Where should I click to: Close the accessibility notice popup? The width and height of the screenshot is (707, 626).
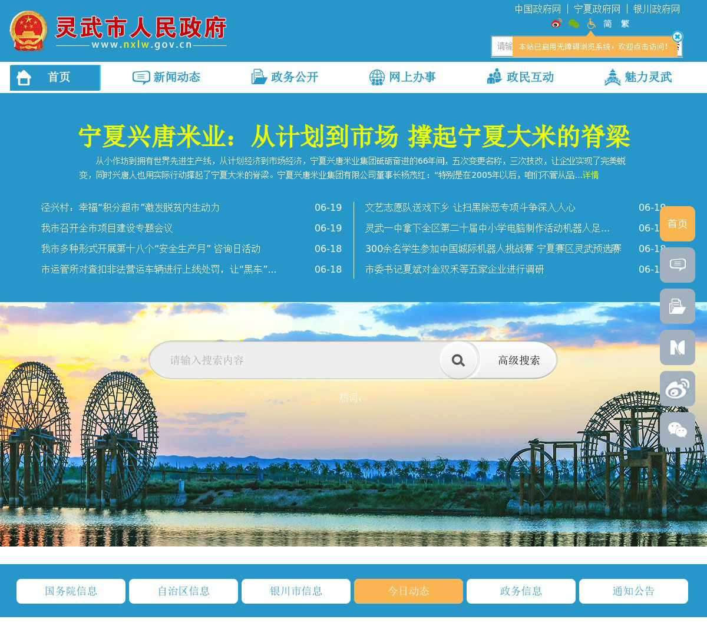(x=678, y=37)
